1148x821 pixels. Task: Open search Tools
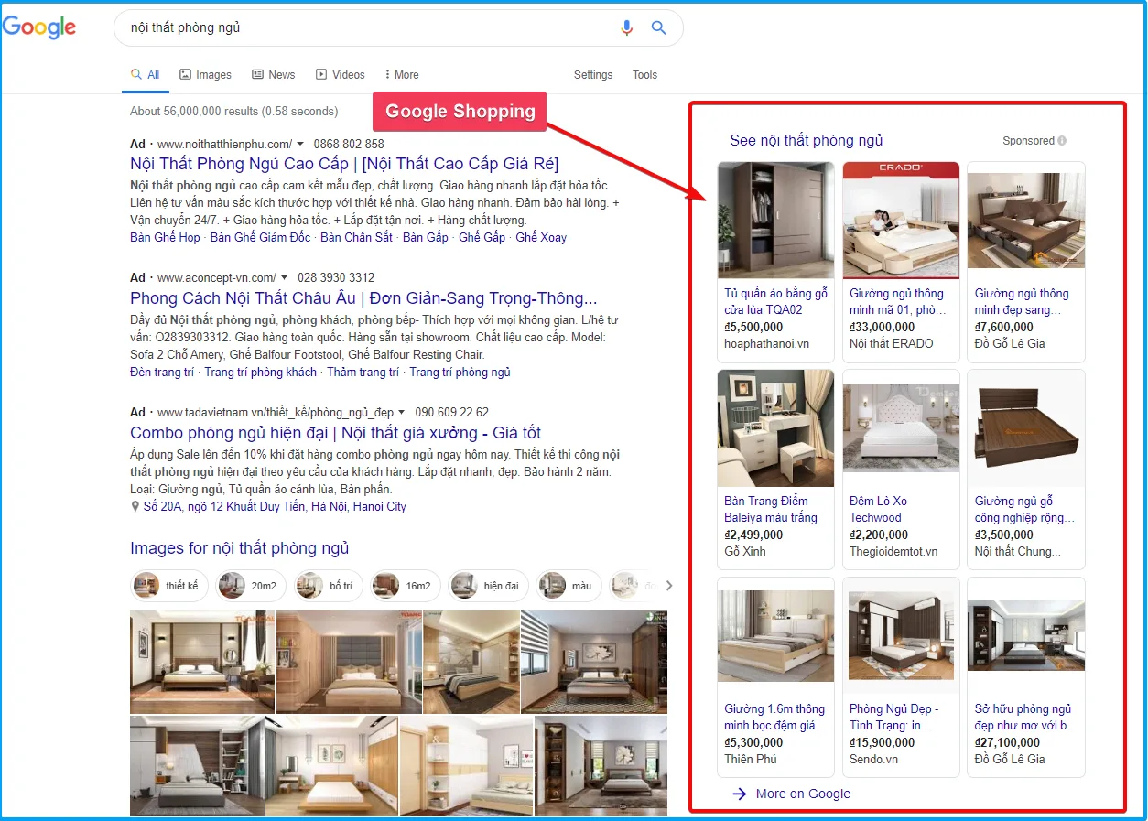[x=644, y=75]
